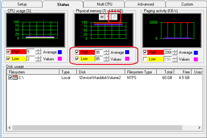The image size is (207, 138).
Task: Sort disk list by Filesystem Type column
Action: 141,72
